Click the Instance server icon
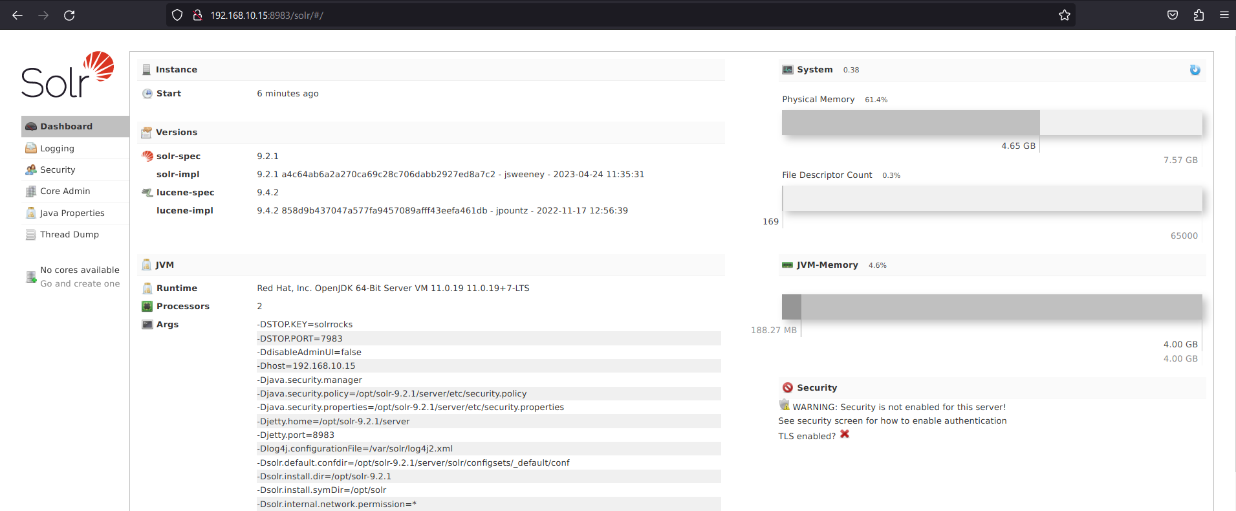Image resolution: width=1236 pixels, height=511 pixels. 146,70
